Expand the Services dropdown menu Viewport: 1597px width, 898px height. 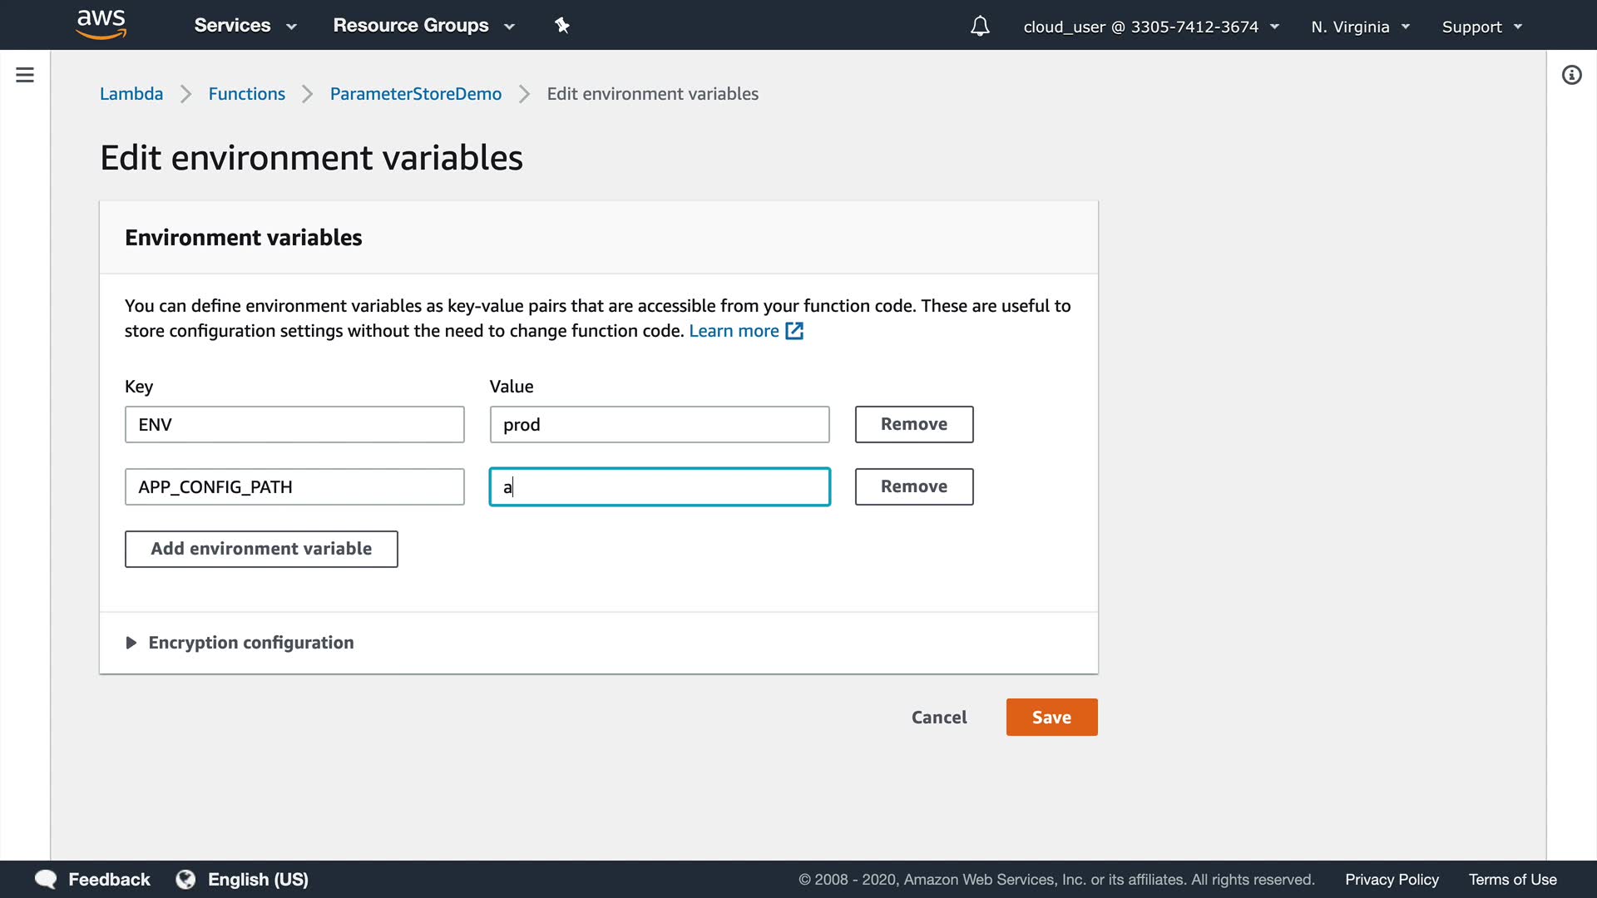[x=245, y=26]
